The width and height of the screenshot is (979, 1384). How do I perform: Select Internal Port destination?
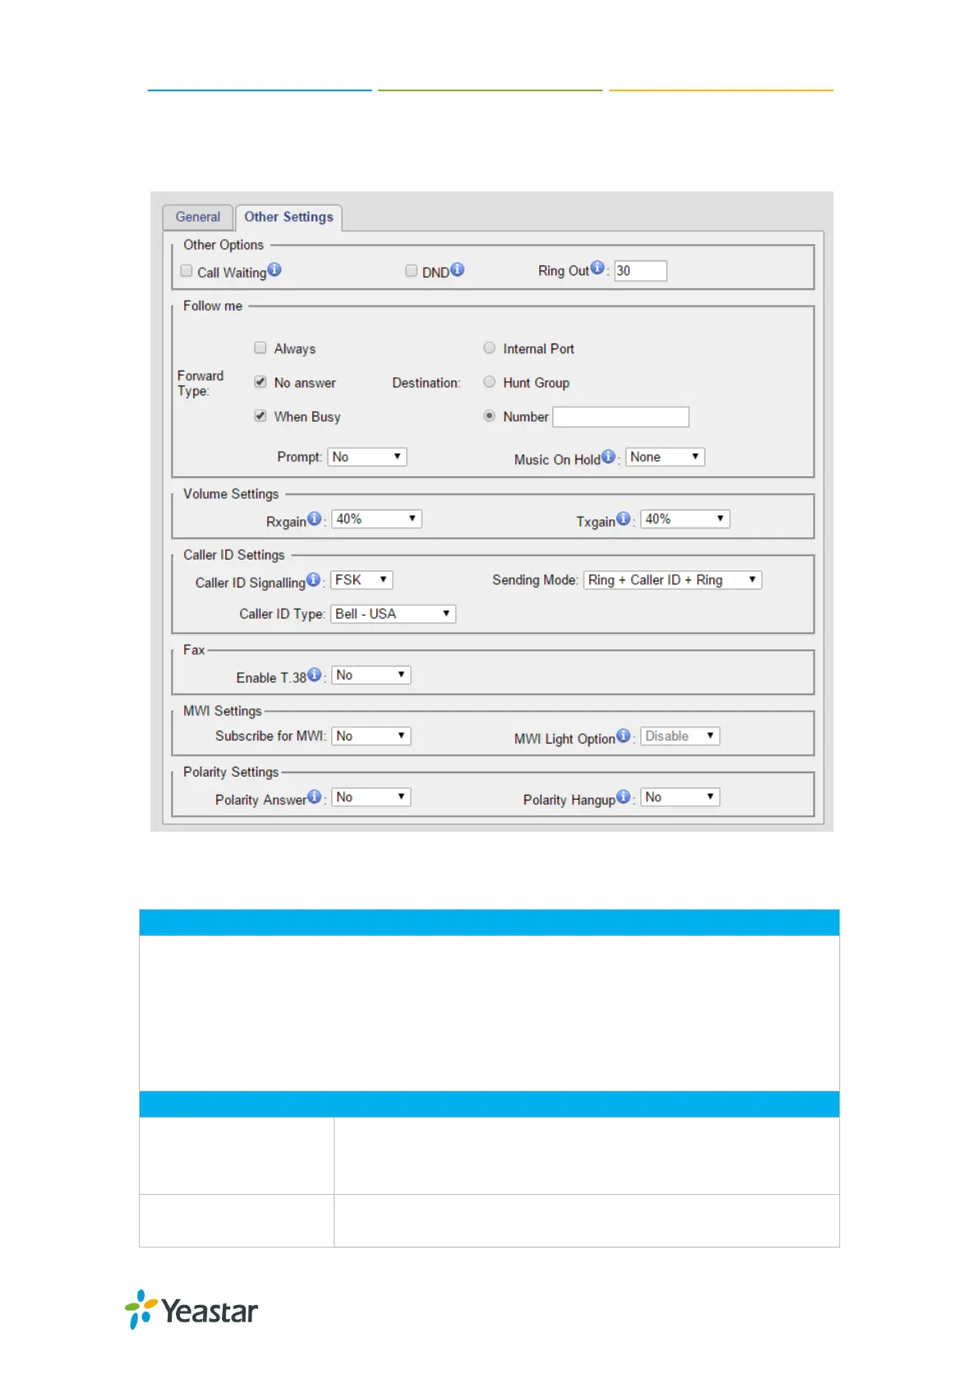point(489,348)
